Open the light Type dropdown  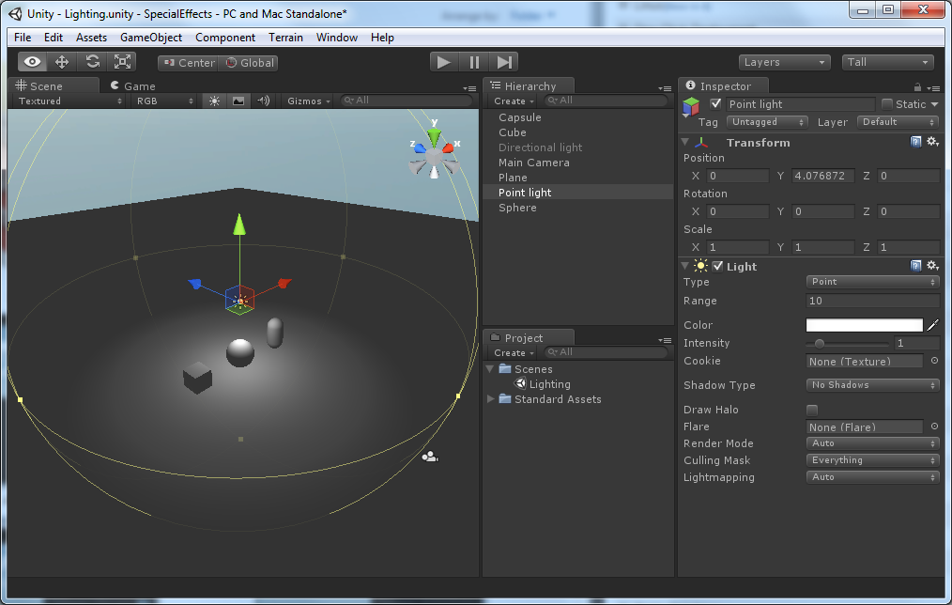point(872,282)
